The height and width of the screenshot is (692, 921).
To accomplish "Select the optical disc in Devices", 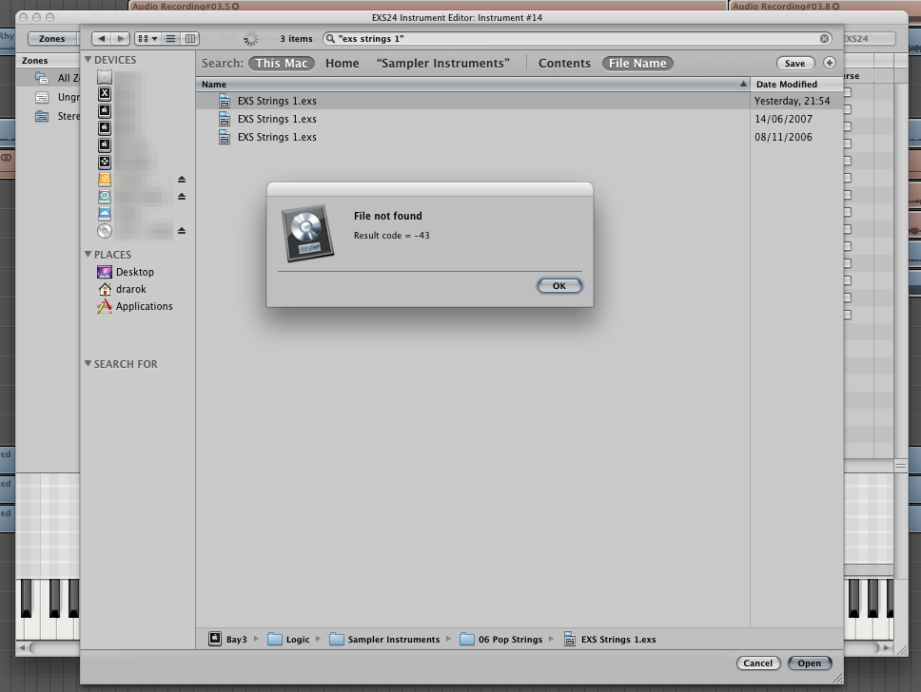I will click(x=105, y=231).
